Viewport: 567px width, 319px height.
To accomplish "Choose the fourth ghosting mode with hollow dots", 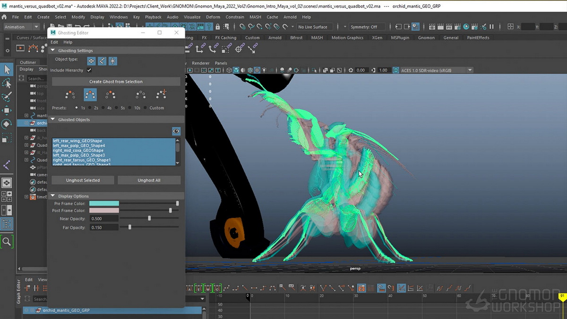I will [140, 95].
